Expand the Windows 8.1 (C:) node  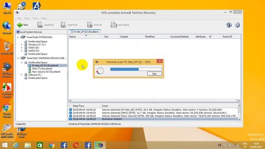(x=22, y=45)
